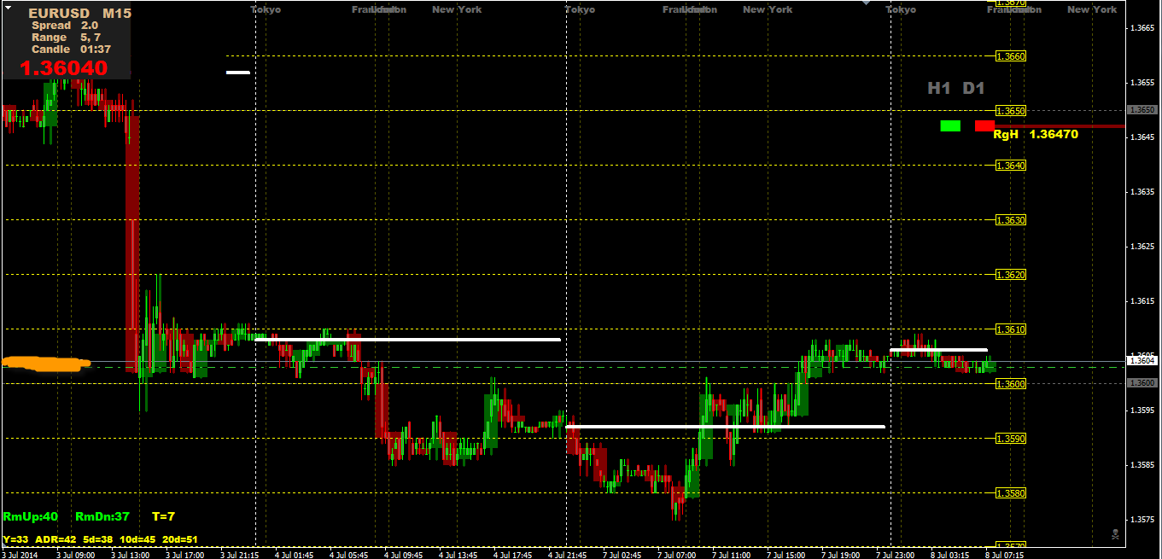
Task: Click 7 Jul 15:00 on the time axis
Action: [785, 554]
